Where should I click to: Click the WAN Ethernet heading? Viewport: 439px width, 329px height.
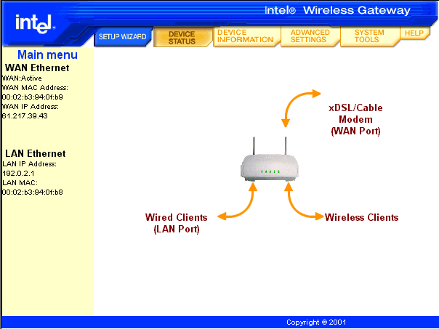(x=37, y=68)
